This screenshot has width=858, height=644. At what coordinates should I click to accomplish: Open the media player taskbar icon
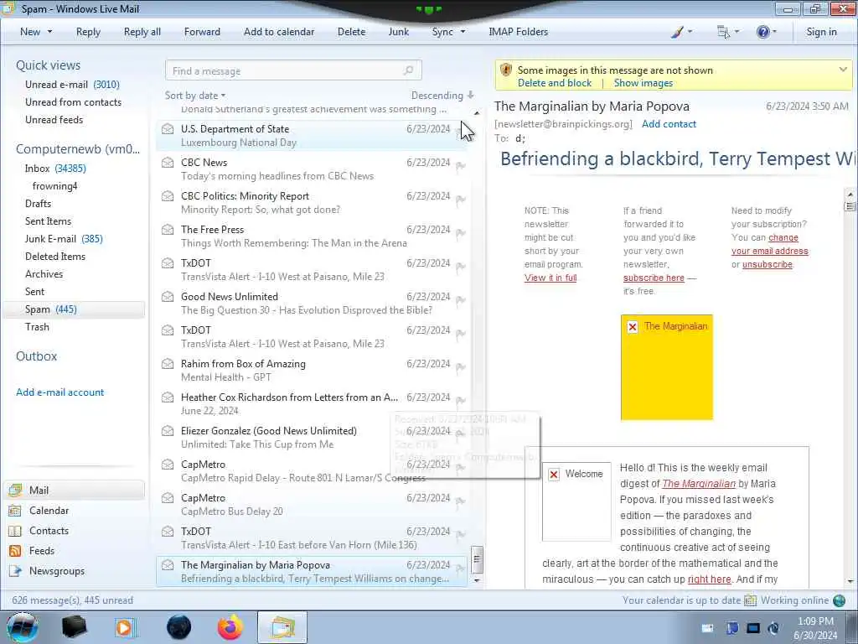[125, 627]
